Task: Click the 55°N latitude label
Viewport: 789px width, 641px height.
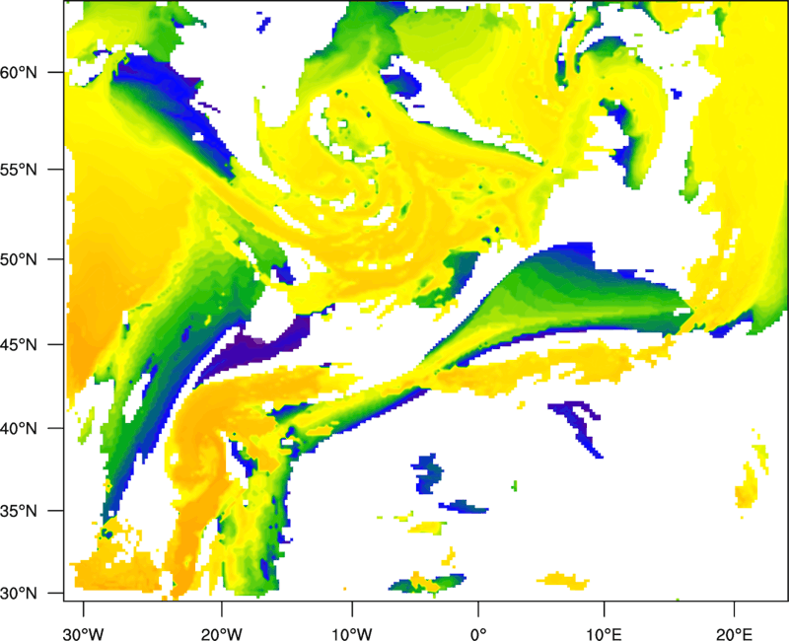Action: click(x=18, y=170)
